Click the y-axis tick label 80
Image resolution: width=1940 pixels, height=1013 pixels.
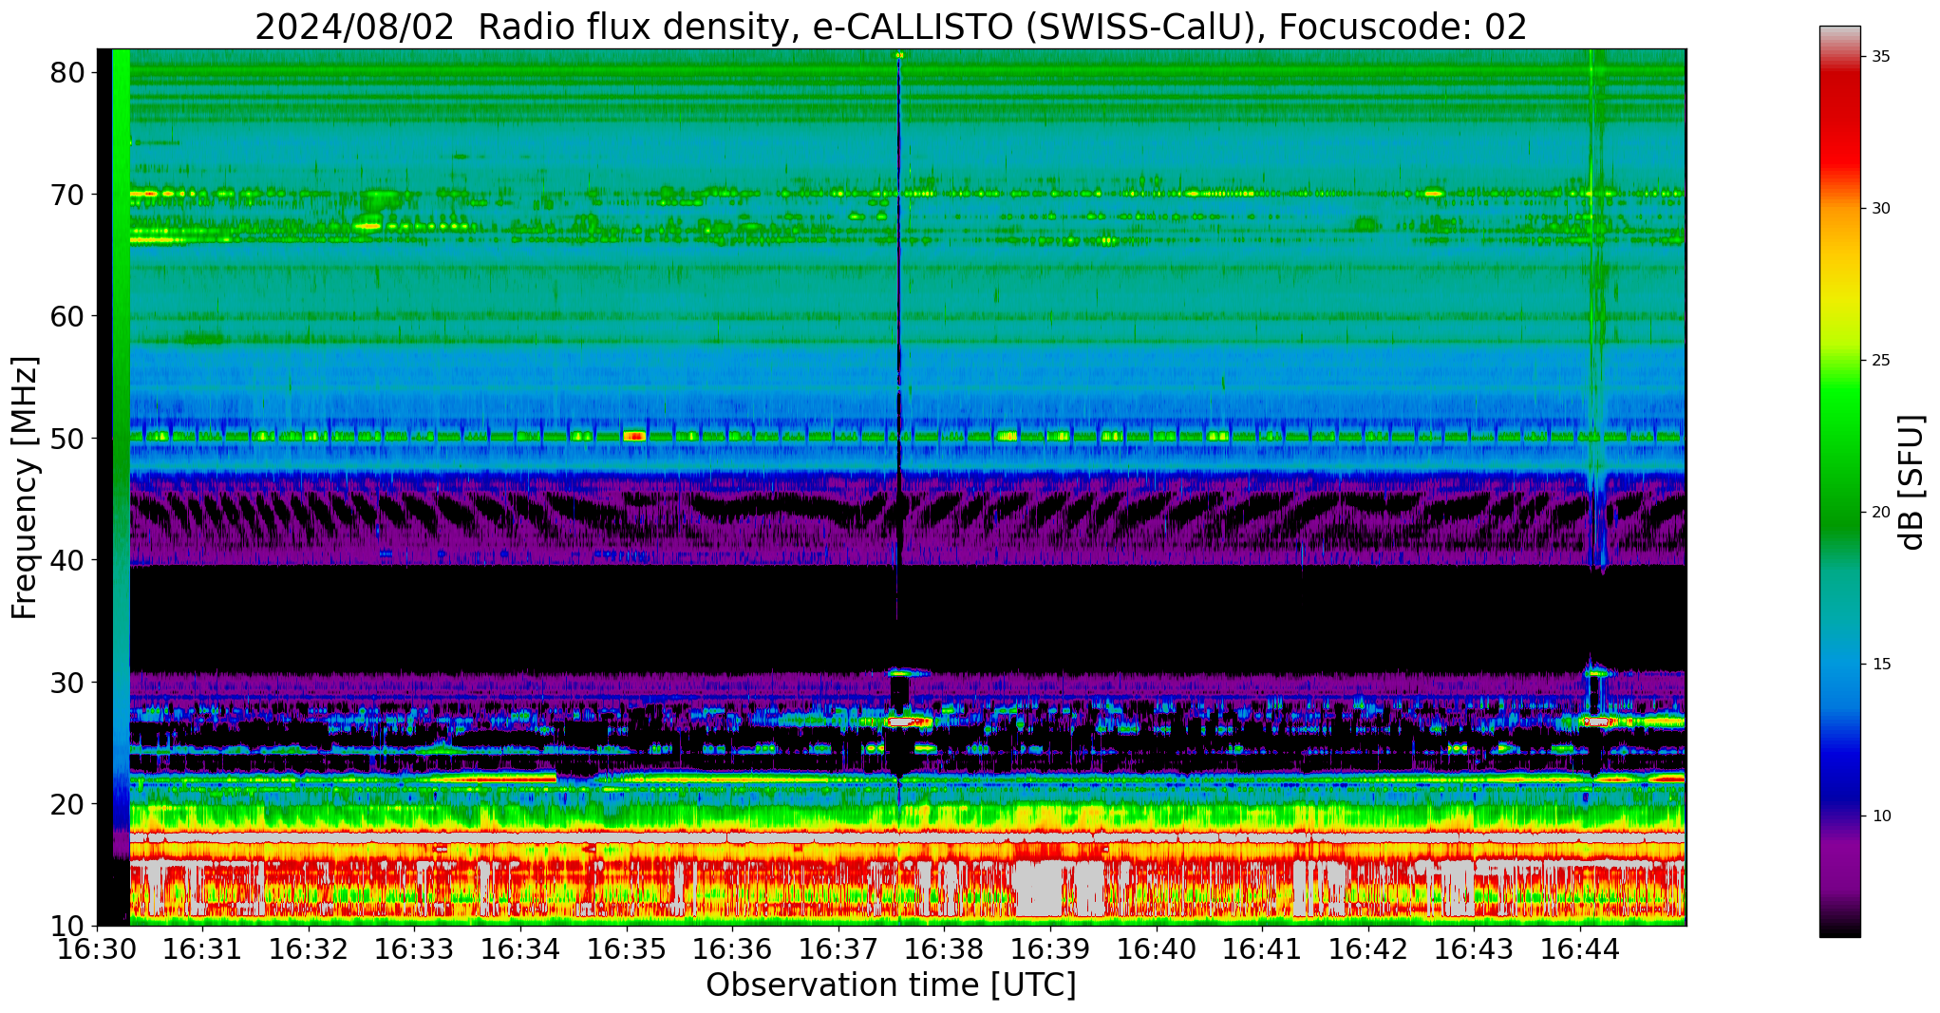[x=68, y=73]
